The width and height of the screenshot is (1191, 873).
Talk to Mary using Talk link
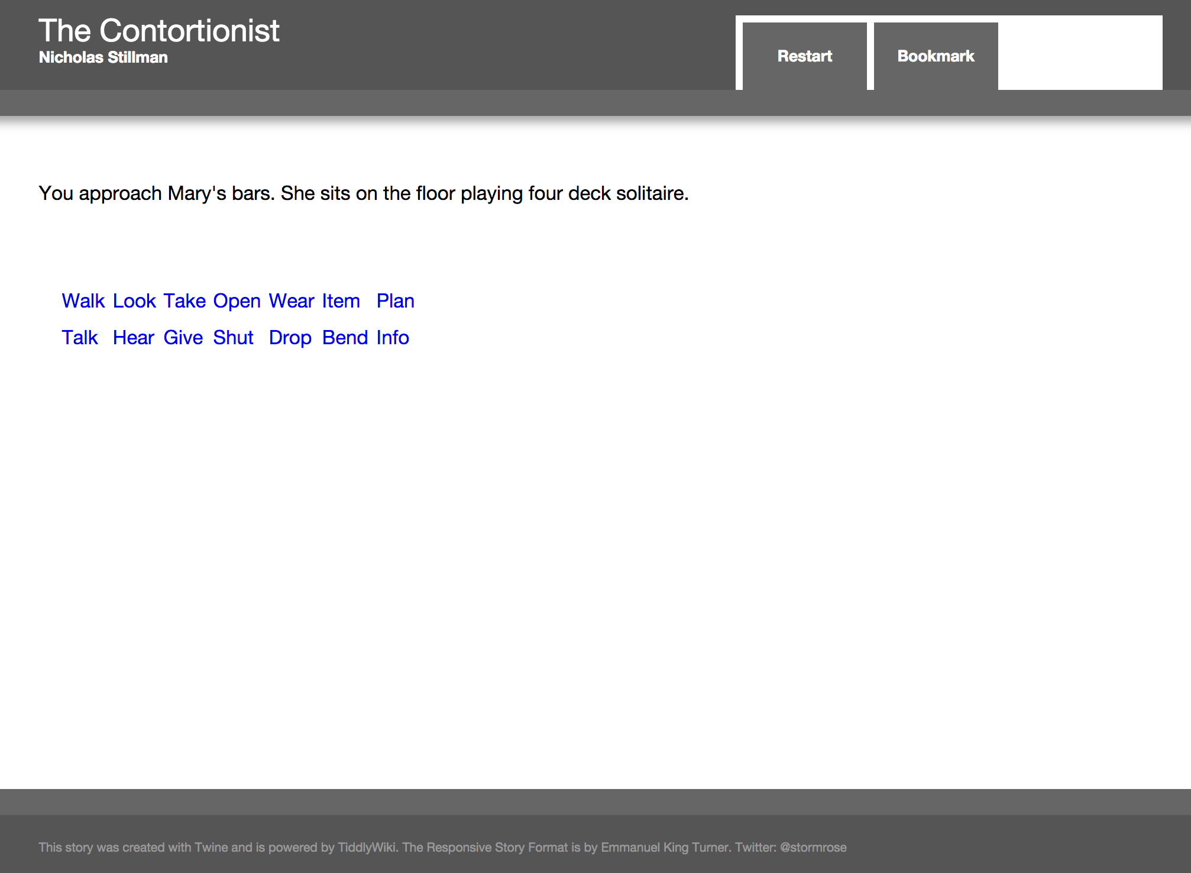coord(80,338)
